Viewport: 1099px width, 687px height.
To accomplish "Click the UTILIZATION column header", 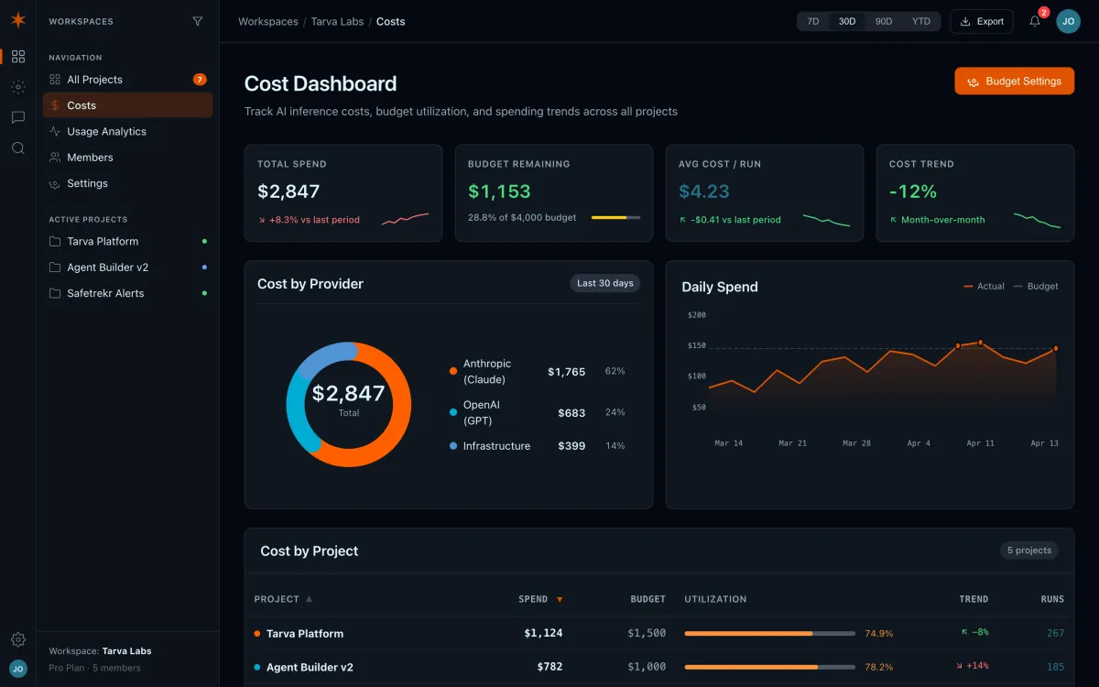I will coord(715,599).
